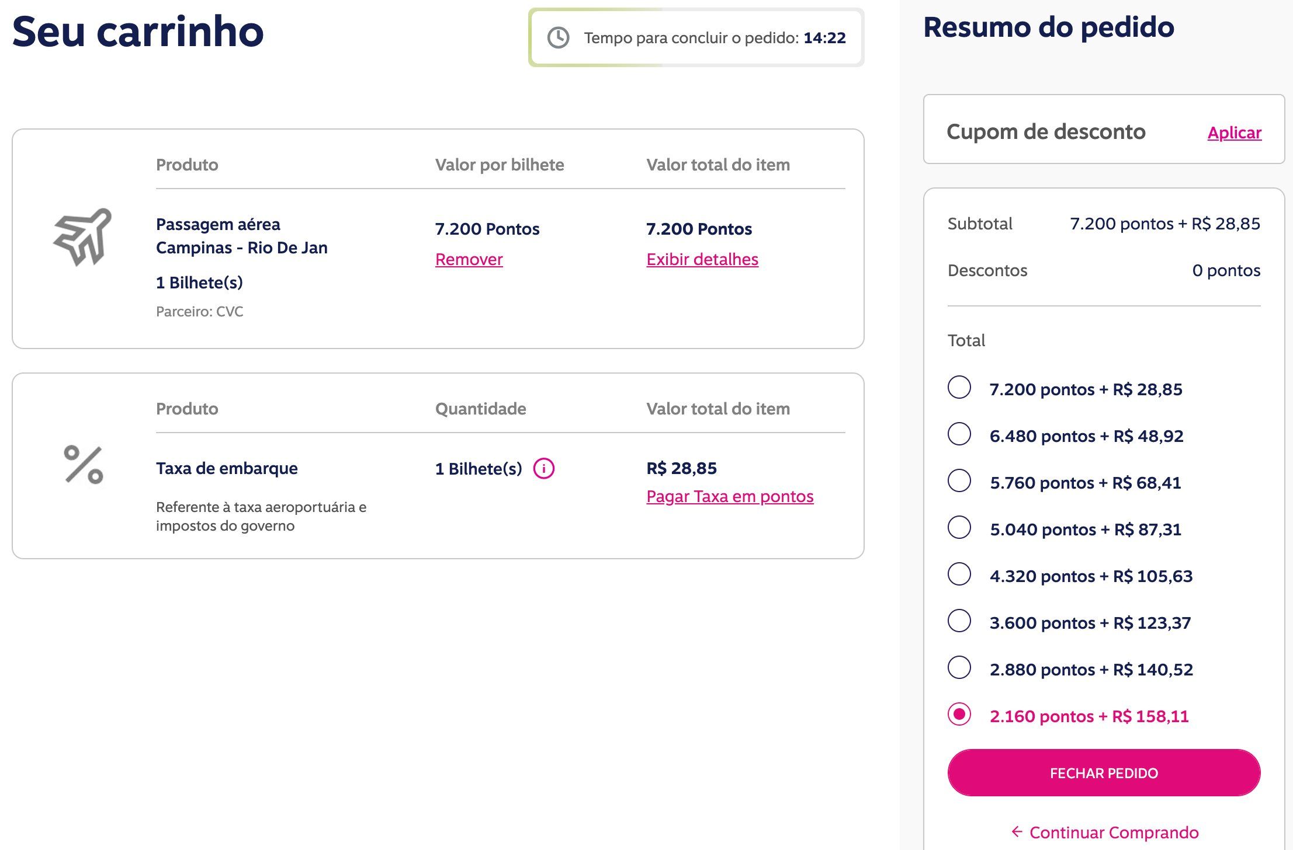1293x850 pixels.
Task: Click the clock timer icon
Action: 558,38
